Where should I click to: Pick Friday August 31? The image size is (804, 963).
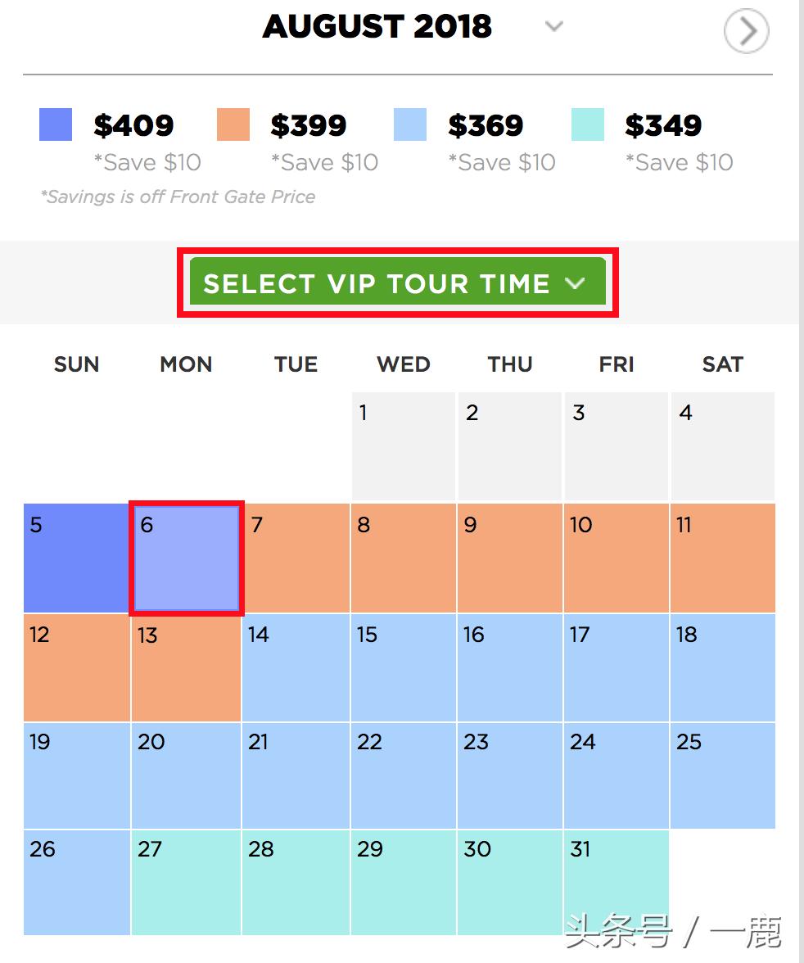click(616, 882)
